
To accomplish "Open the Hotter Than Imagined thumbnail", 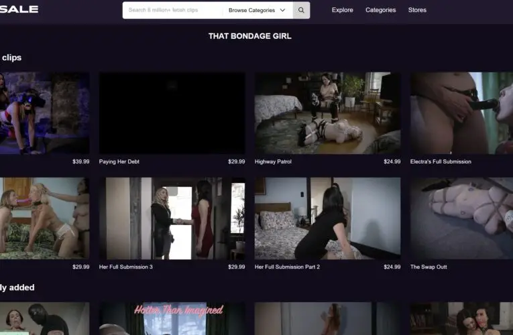I will point(172,319).
